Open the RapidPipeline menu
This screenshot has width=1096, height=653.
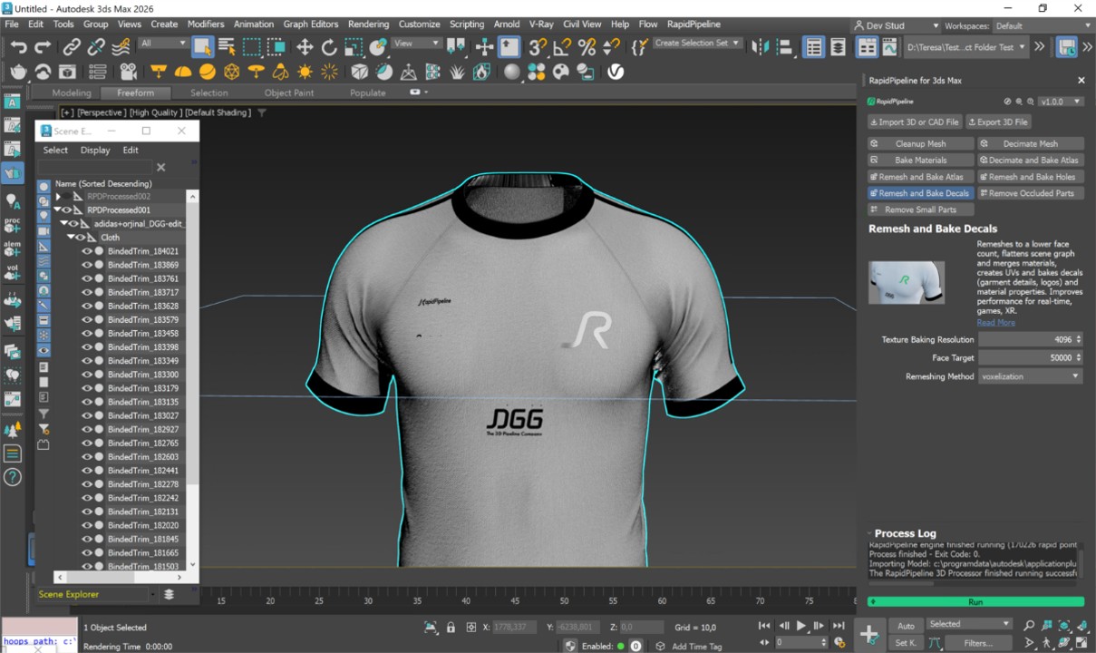695,24
